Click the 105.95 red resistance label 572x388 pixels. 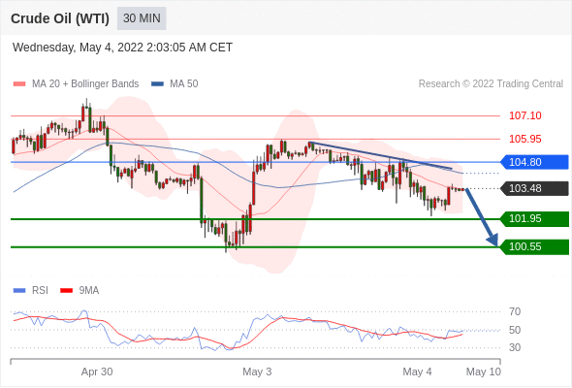(x=525, y=139)
